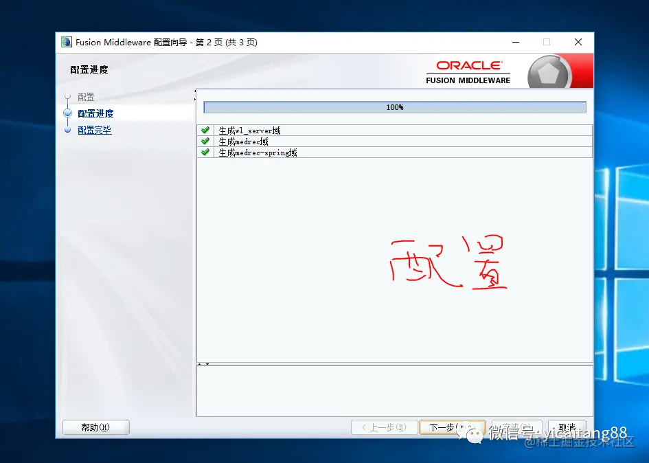This screenshot has height=463, width=649.
Task: Click the 下一步 next button
Action: pyautogui.click(x=452, y=427)
